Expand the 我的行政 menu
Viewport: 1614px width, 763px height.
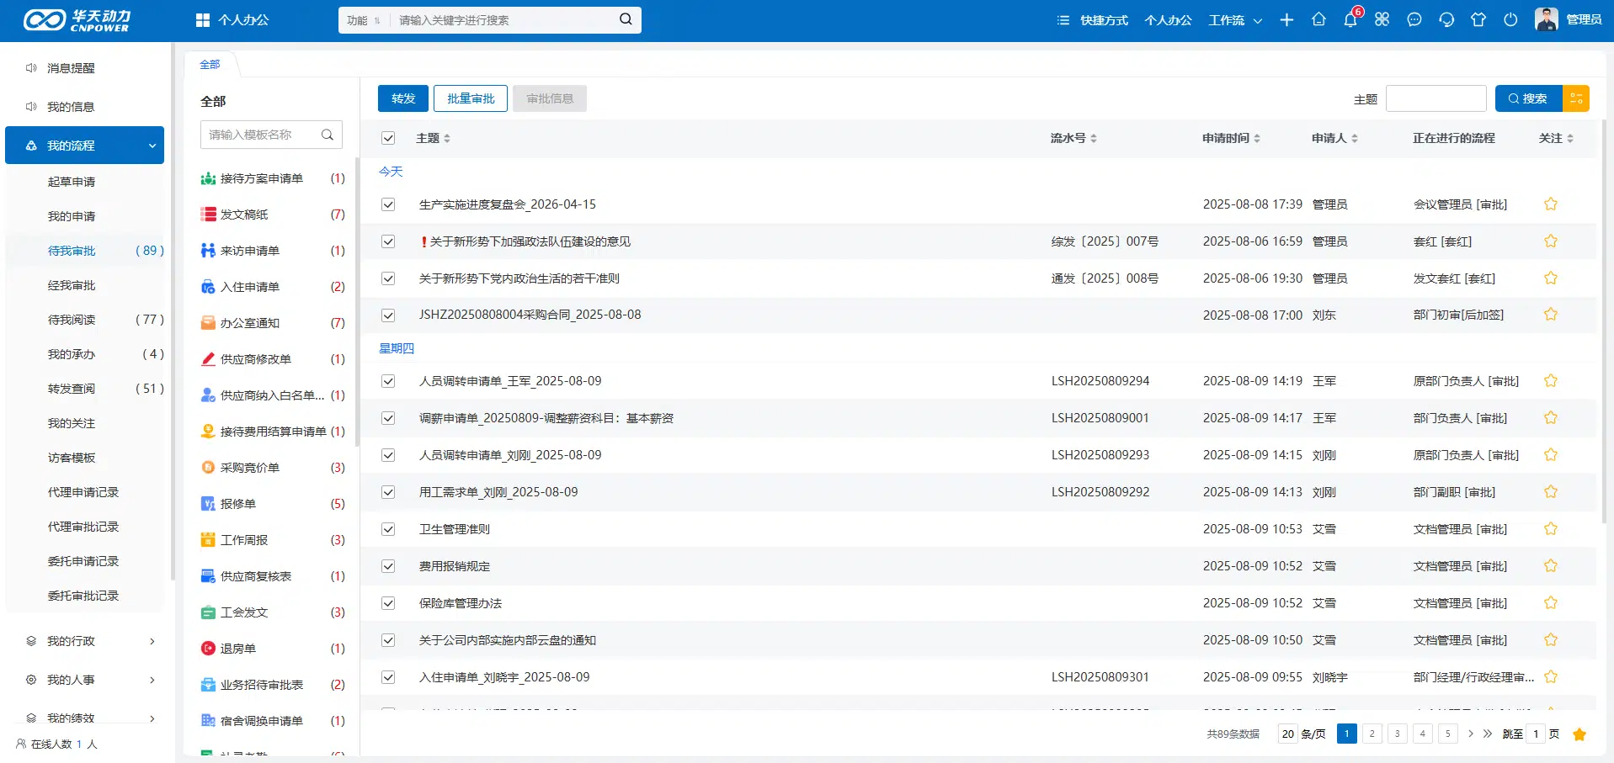coord(84,641)
